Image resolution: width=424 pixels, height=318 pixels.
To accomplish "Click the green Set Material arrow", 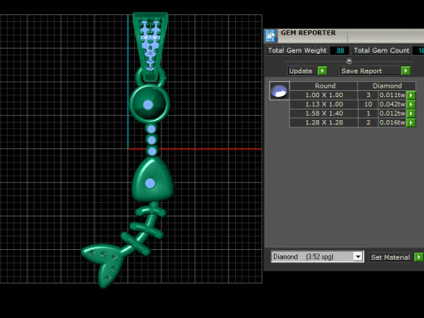I will (419, 257).
